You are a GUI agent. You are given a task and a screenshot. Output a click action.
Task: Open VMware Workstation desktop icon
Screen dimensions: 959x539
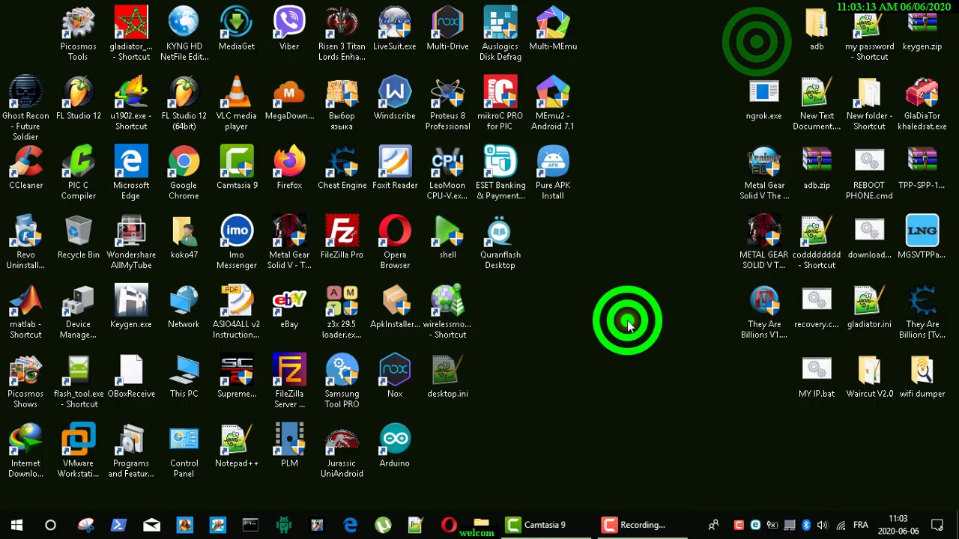(x=79, y=451)
